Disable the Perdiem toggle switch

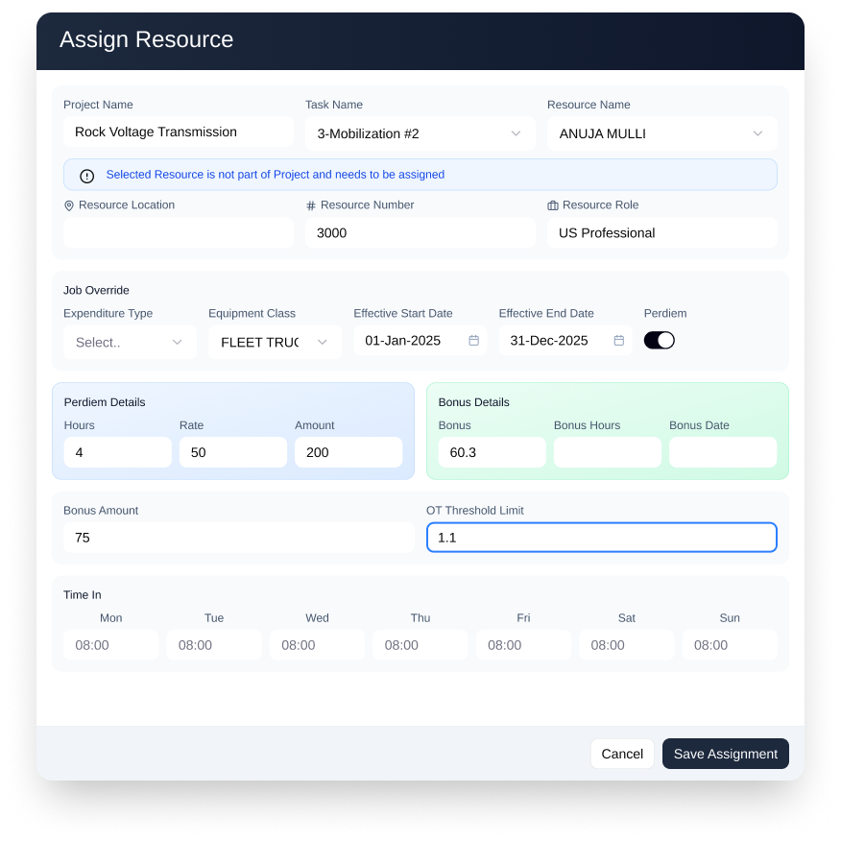(660, 340)
